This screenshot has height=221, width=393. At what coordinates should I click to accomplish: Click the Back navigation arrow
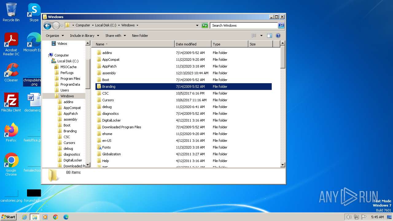(x=47, y=25)
